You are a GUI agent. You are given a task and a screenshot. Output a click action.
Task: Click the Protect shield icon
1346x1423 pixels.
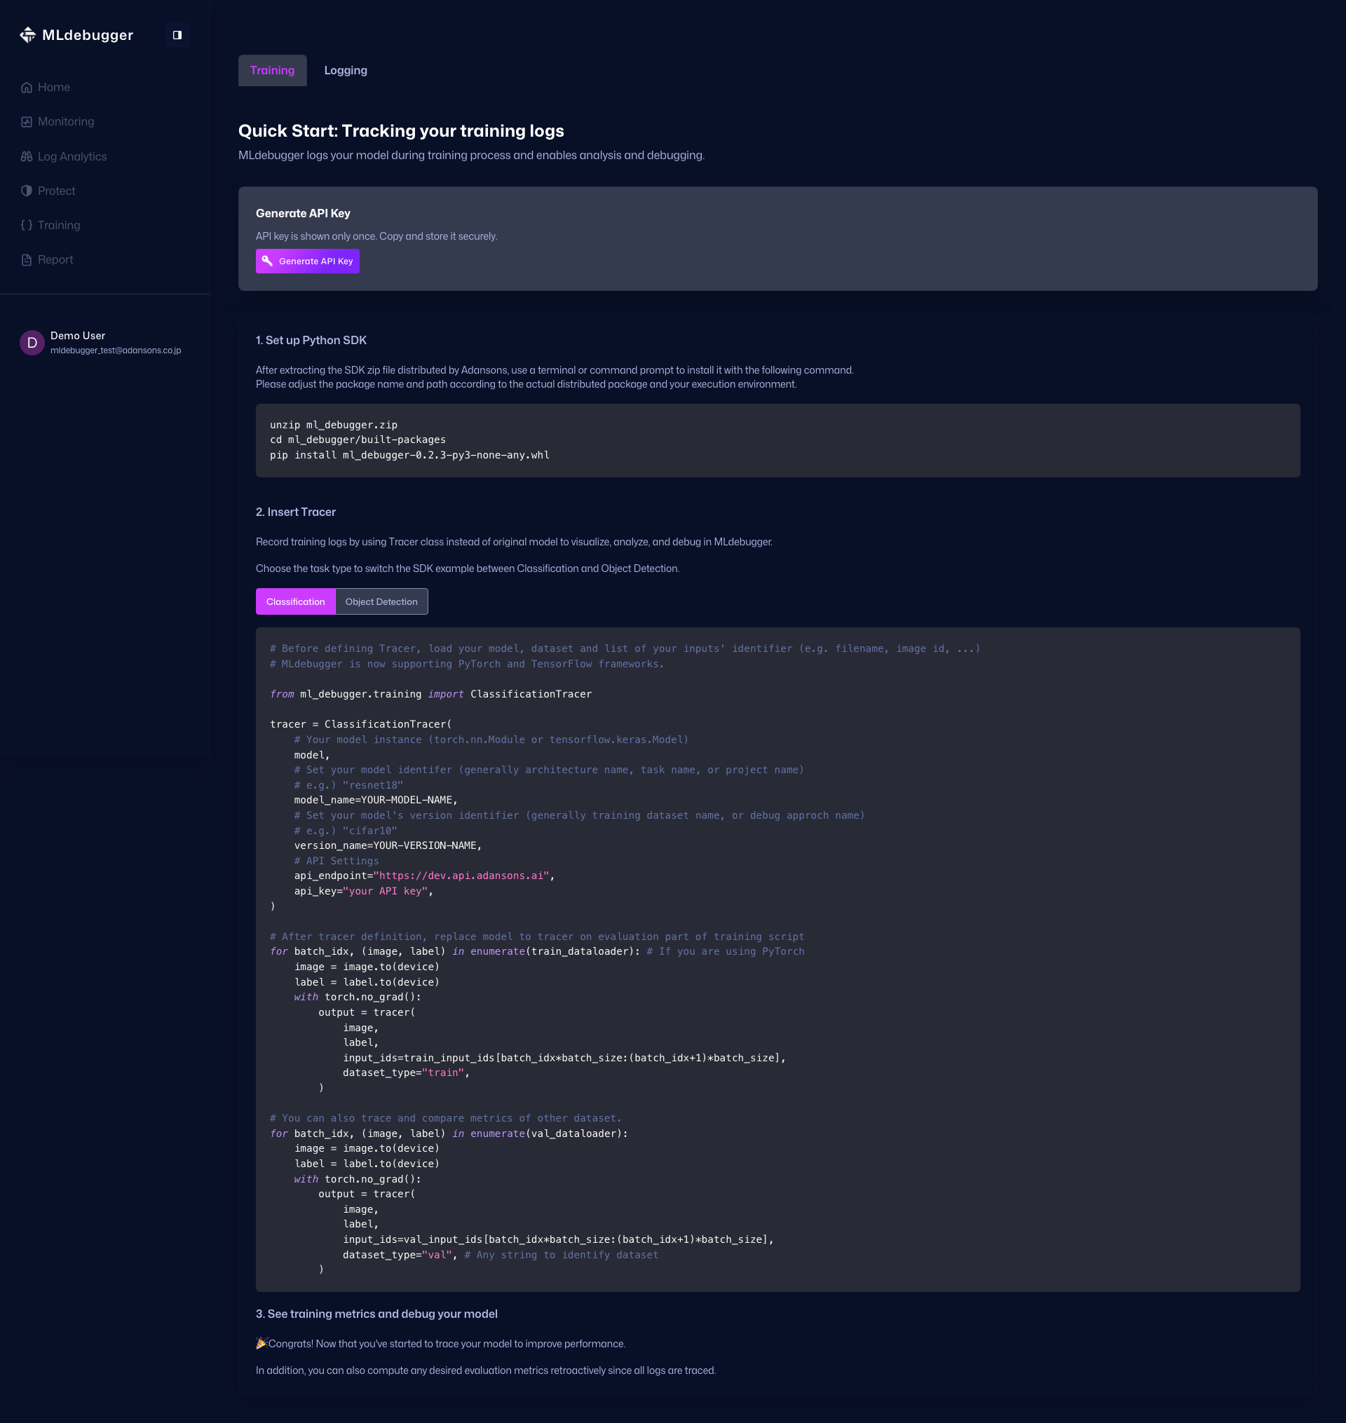[27, 191]
